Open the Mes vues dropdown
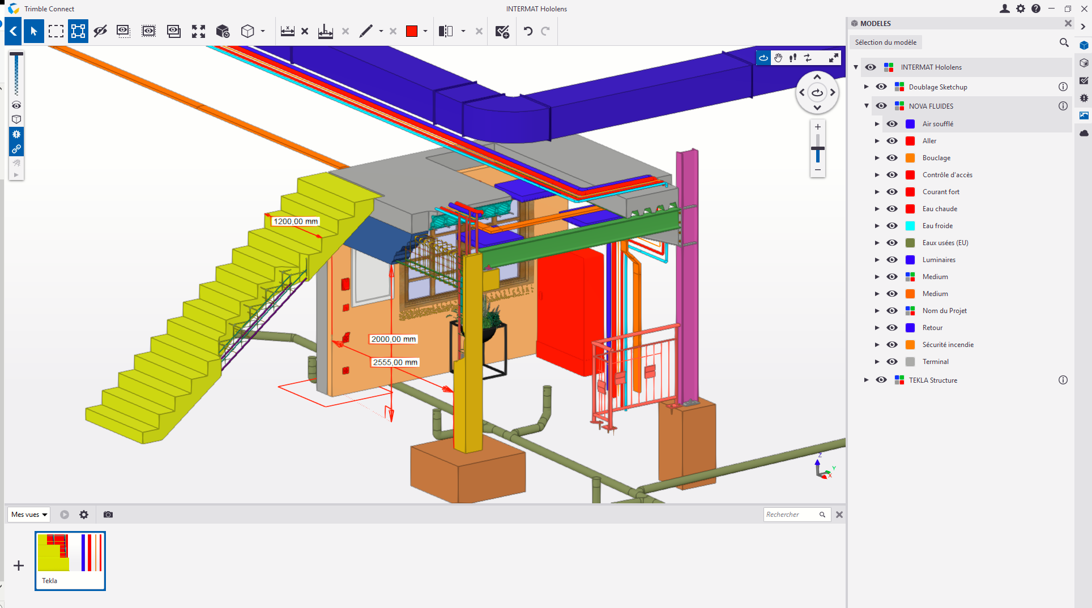 (x=29, y=515)
